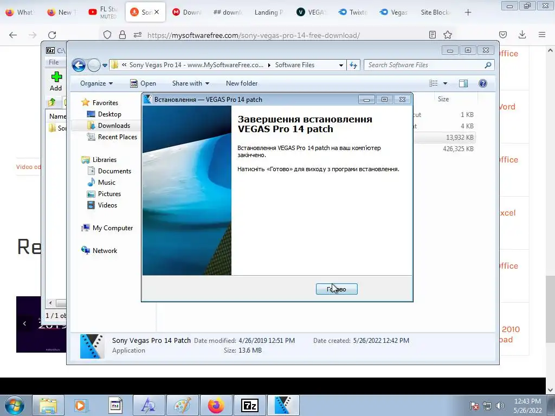Viewport: 555px width, 416px height.
Task: Click the Size column header
Action: pyautogui.click(x=443, y=99)
